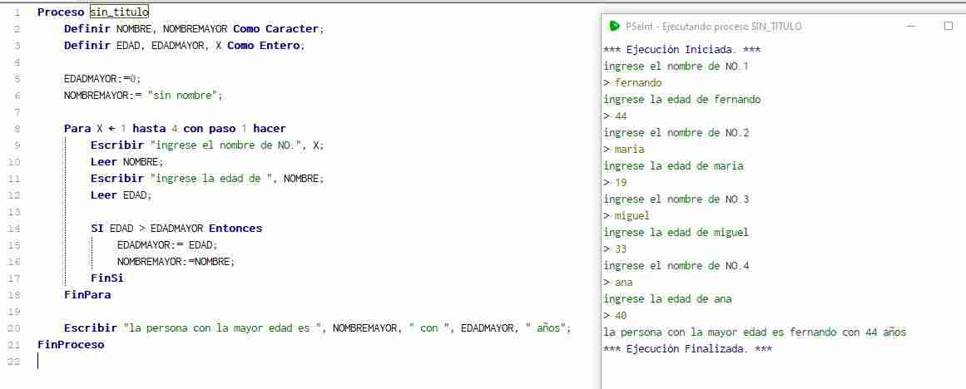Image resolution: width=966 pixels, height=389 pixels.
Task: Click the 'NOMBREMAYOR:=NOMBRE;' assignment
Action: click(176, 262)
